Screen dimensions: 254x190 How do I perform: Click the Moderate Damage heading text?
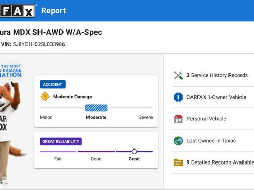coord(72,97)
